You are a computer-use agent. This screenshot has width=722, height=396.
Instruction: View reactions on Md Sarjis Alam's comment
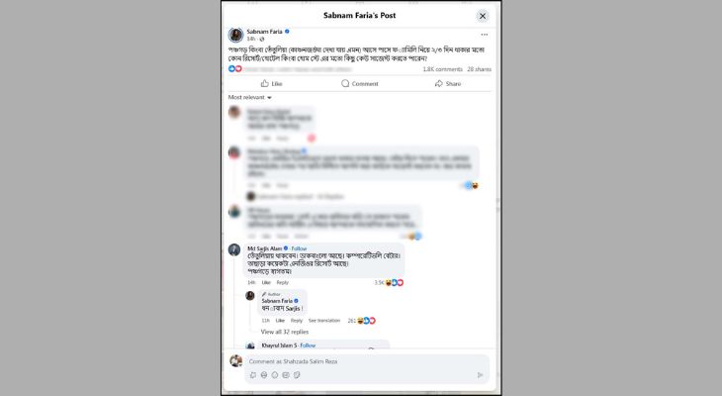click(389, 282)
